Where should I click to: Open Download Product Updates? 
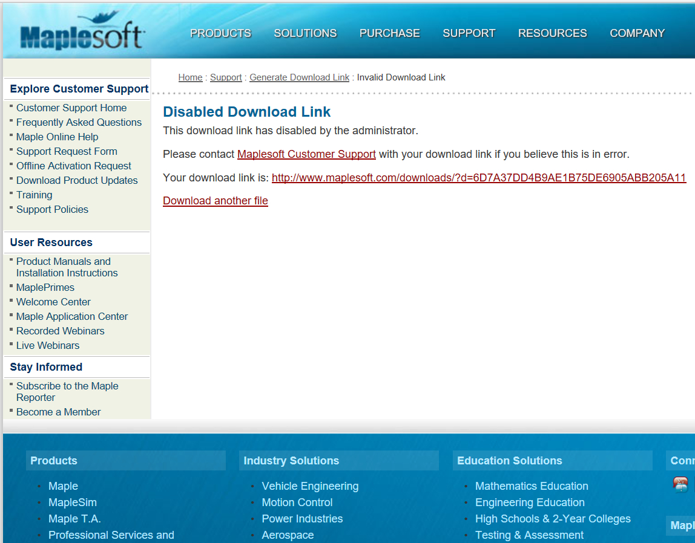click(x=77, y=181)
